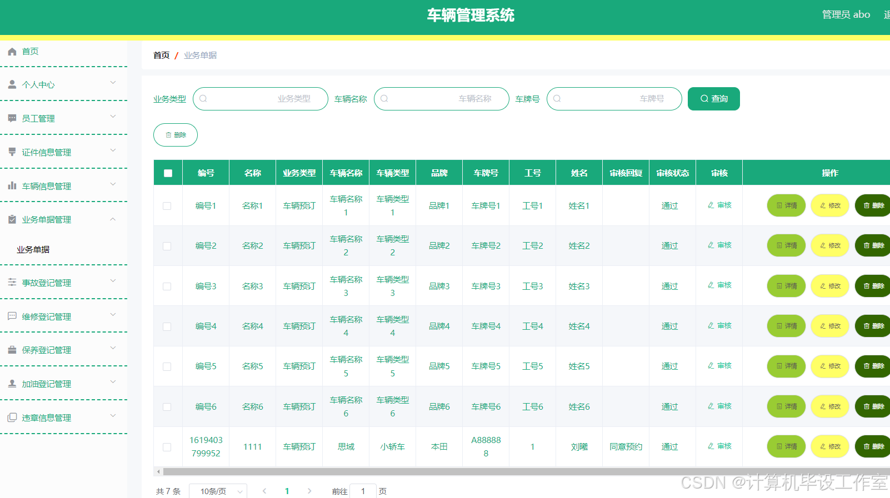Click the 前往 page number input
This screenshot has height=498, width=890.
click(x=363, y=491)
